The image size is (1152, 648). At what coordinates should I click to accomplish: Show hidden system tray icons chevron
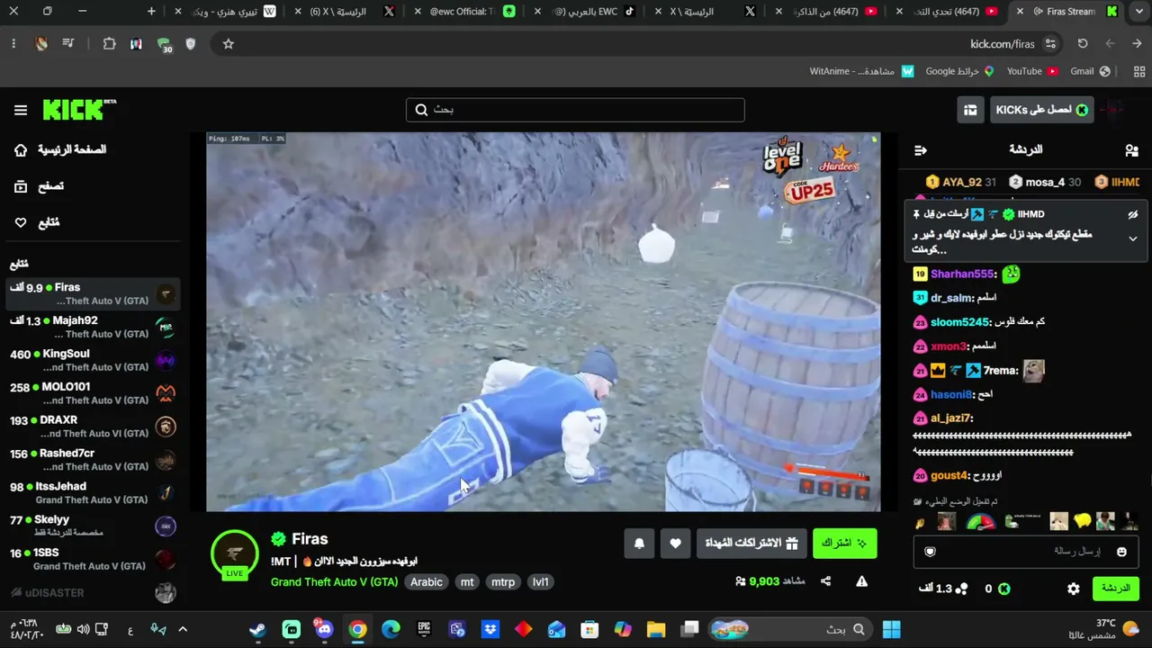pos(183,629)
